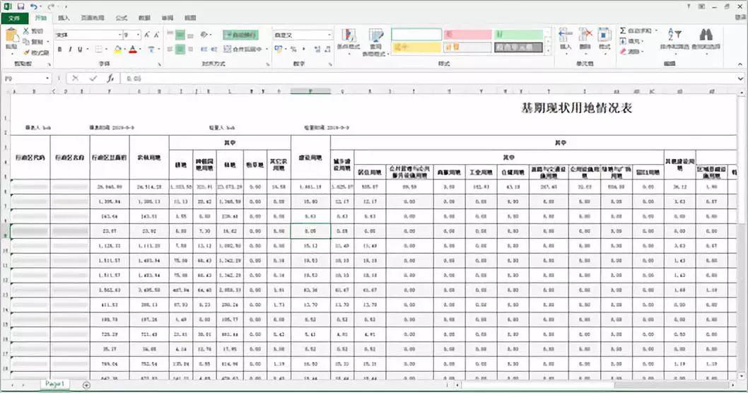Open the green File tab
This screenshot has width=748, height=393.
pyautogui.click(x=14, y=18)
